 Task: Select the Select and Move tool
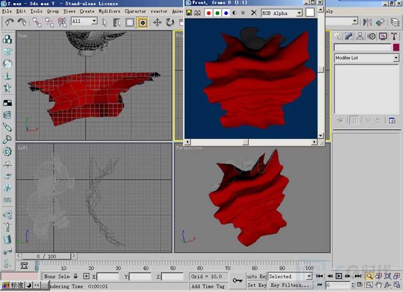coord(157,22)
